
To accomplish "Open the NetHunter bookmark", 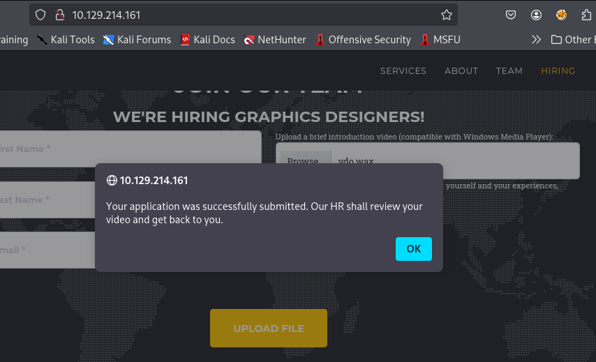I will tap(275, 40).
